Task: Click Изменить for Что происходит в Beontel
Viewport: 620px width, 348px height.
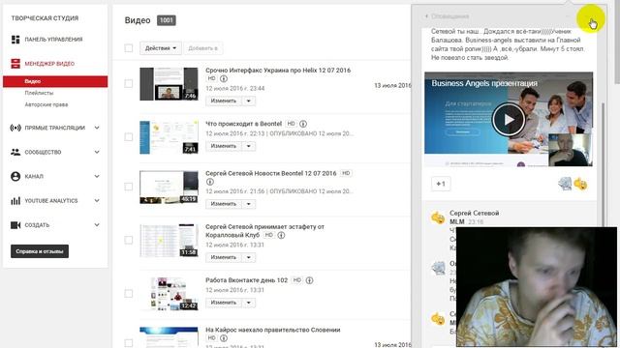Action: pos(224,146)
